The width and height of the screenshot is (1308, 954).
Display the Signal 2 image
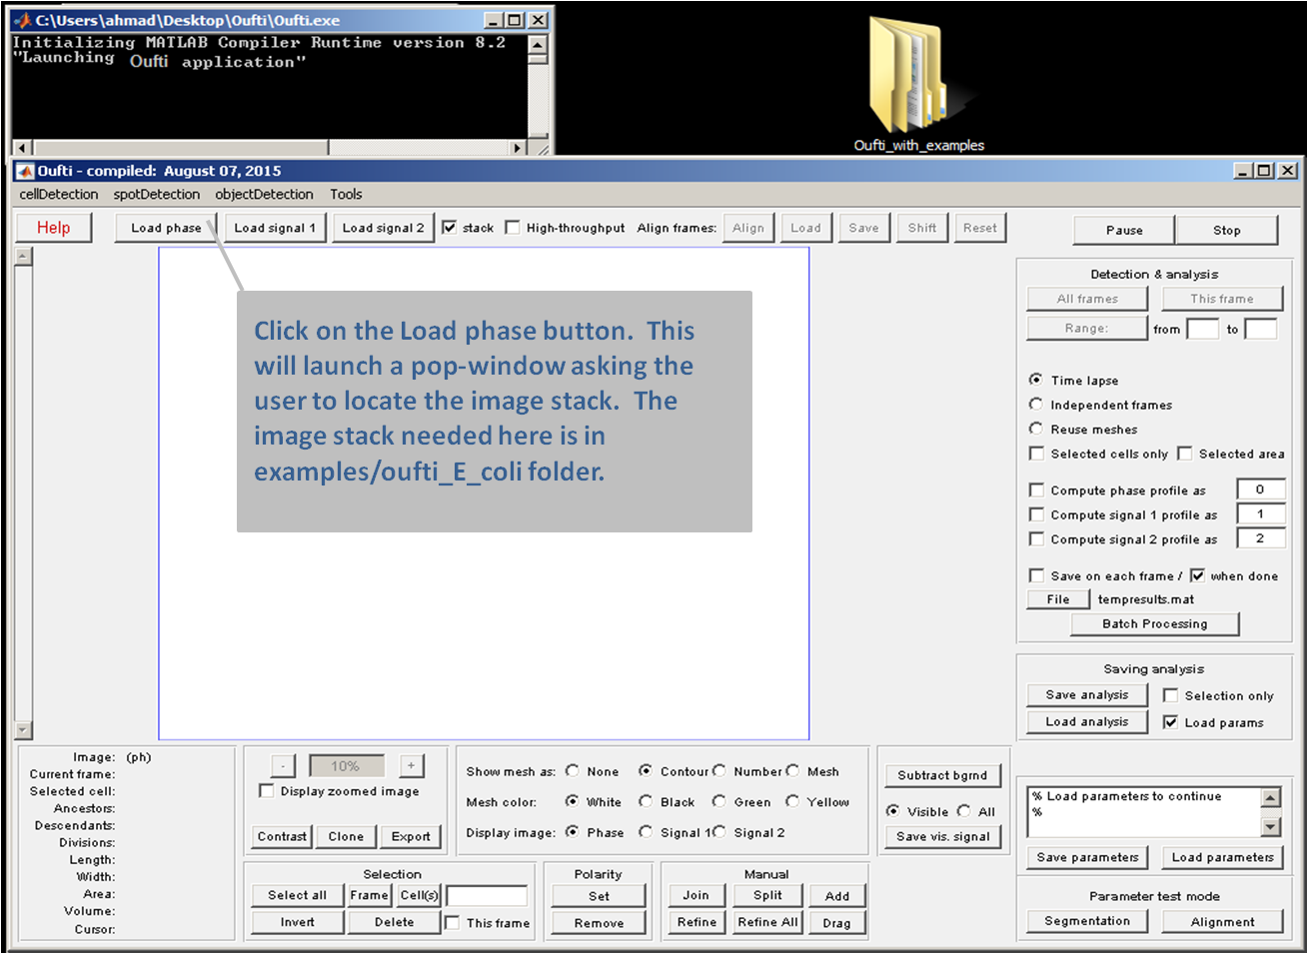click(x=719, y=832)
